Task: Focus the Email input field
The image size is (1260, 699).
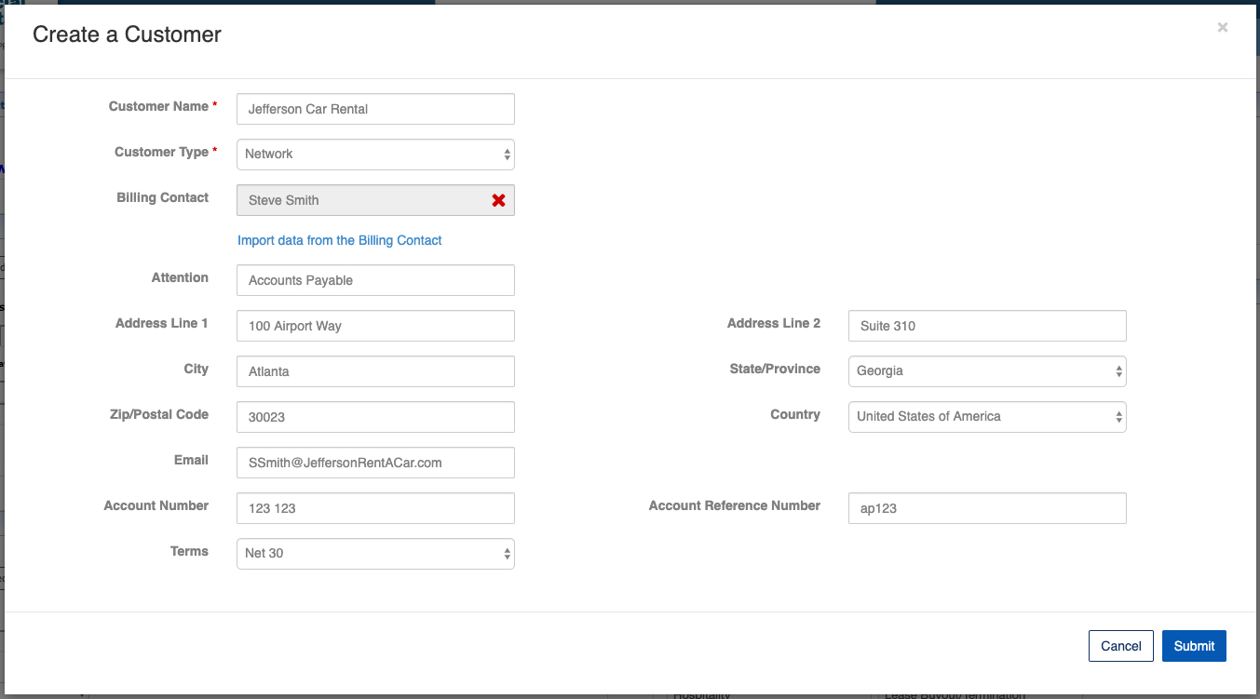Action: click(x=375, y=463)
